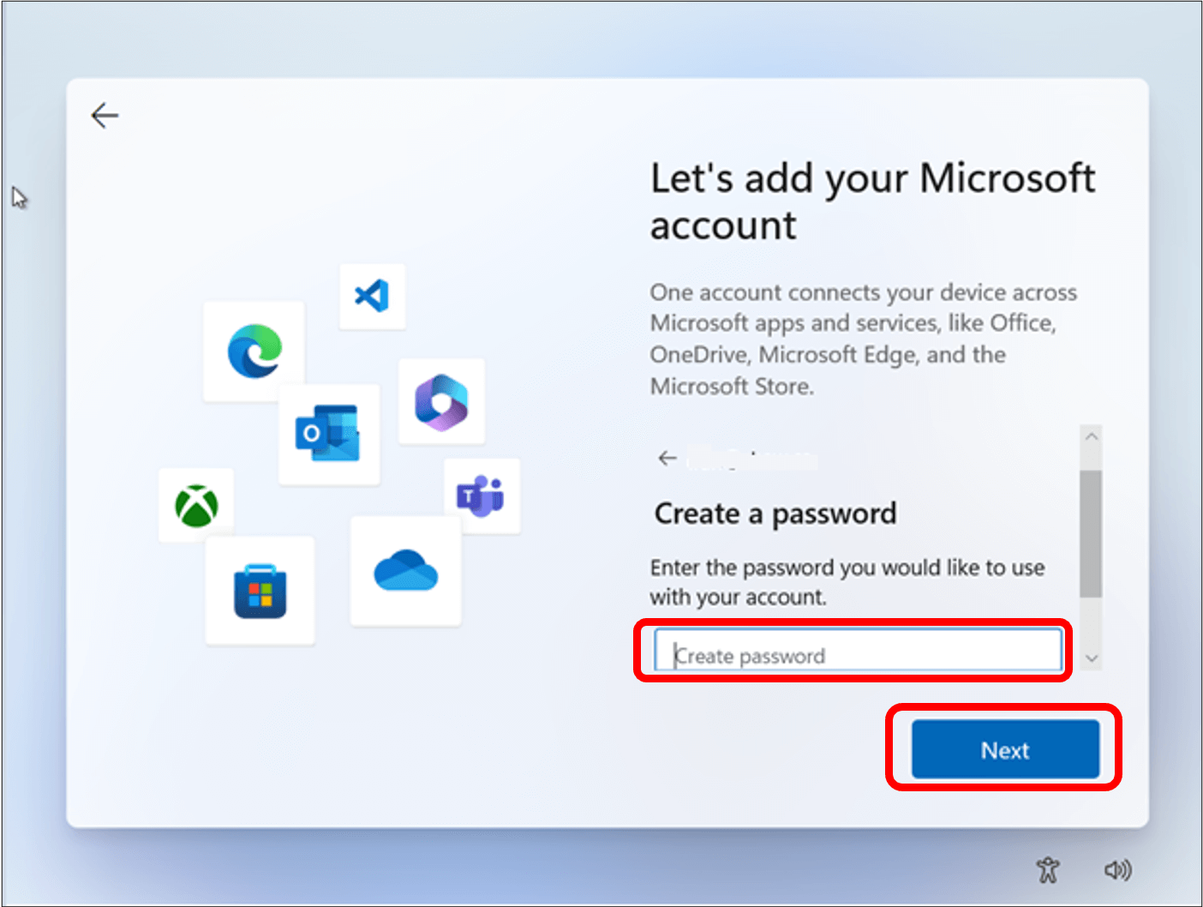Click the OneDrive cloud icon tile
The width and height of the screenshot is (1203, 907).
pos(405,571)
